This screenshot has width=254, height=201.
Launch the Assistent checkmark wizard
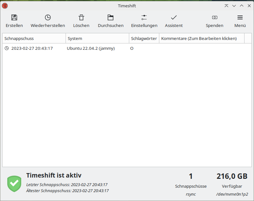[174, 17]
